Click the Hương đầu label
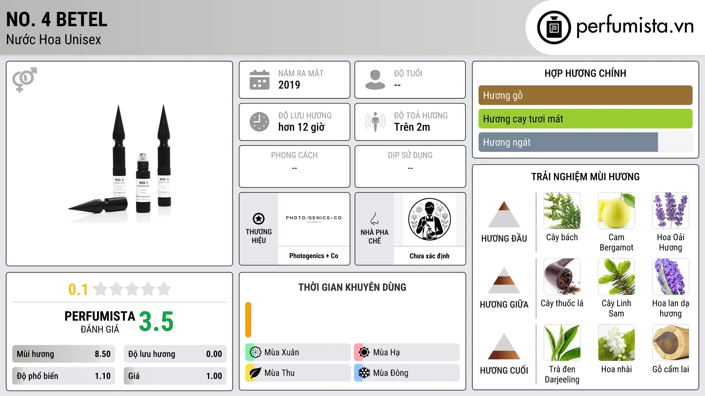Screen dimensions: 705x396 click(504, 239)
